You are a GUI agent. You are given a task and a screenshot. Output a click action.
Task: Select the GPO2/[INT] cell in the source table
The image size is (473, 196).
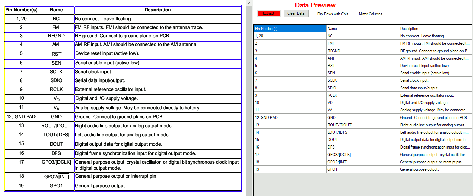(x=56, y=177)
